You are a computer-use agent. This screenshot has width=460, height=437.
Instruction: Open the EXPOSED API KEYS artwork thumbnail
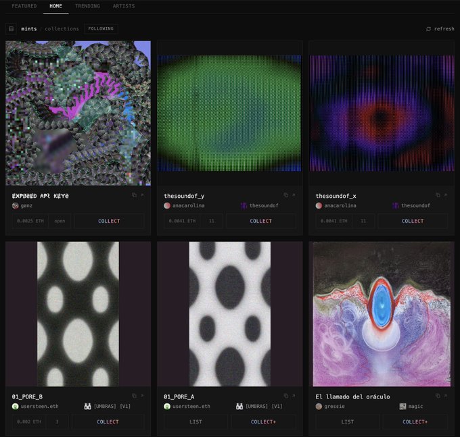(78, 113)
